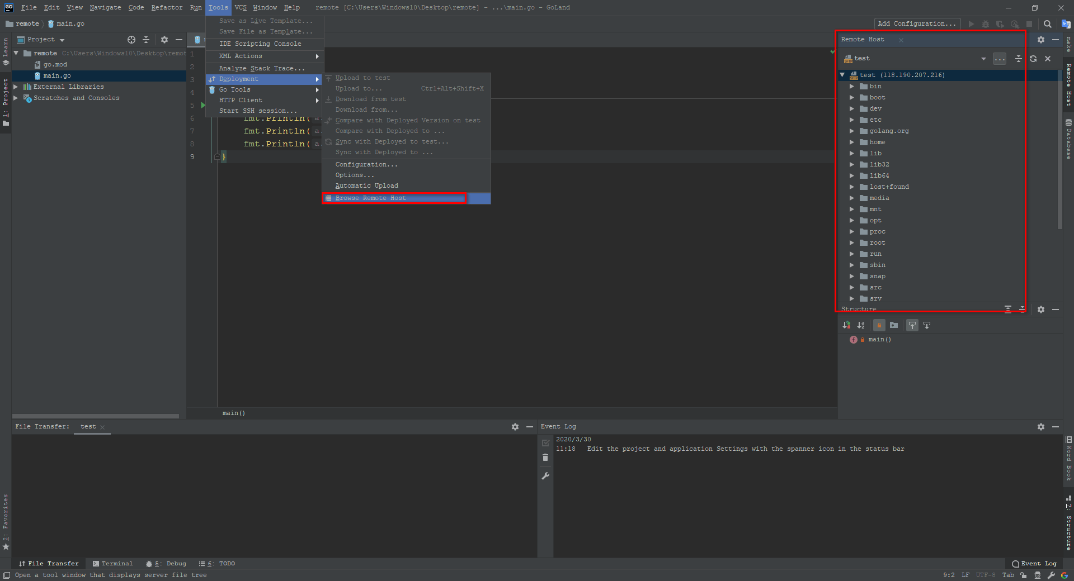Click the run gutter arrow next to the main function
Viewport: 1074px width, 581px height.
coord(203,105)
